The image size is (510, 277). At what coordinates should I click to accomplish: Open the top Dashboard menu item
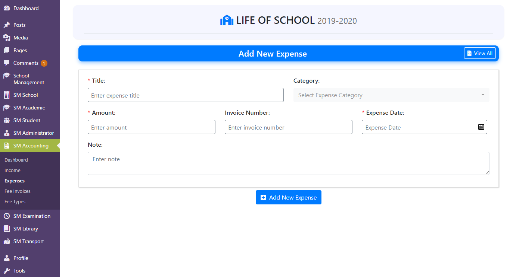tap(30, 8)
